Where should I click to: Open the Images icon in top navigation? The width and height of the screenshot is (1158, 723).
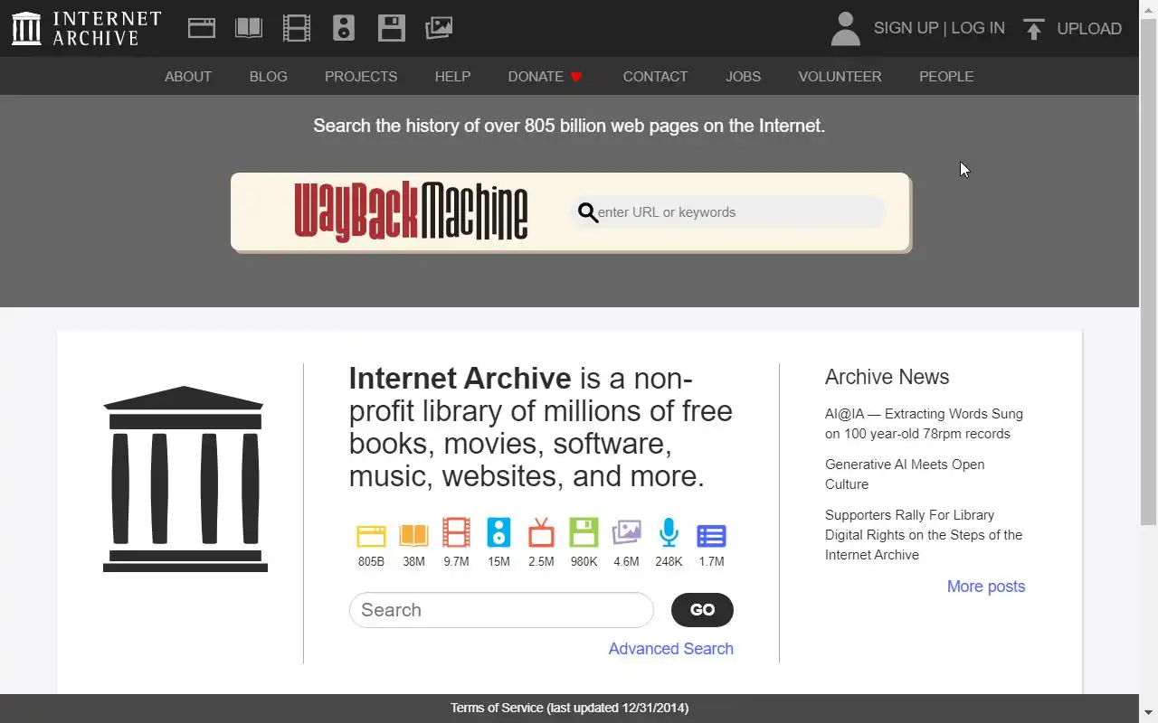(439, 28)
